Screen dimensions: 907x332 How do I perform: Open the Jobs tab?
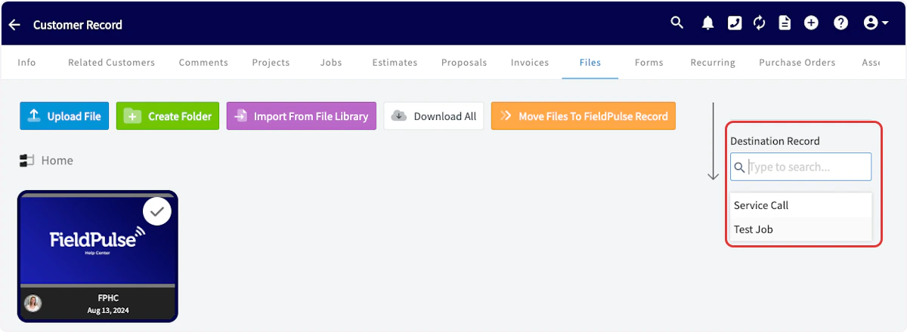pyautogui.click(x=331, y=63)
